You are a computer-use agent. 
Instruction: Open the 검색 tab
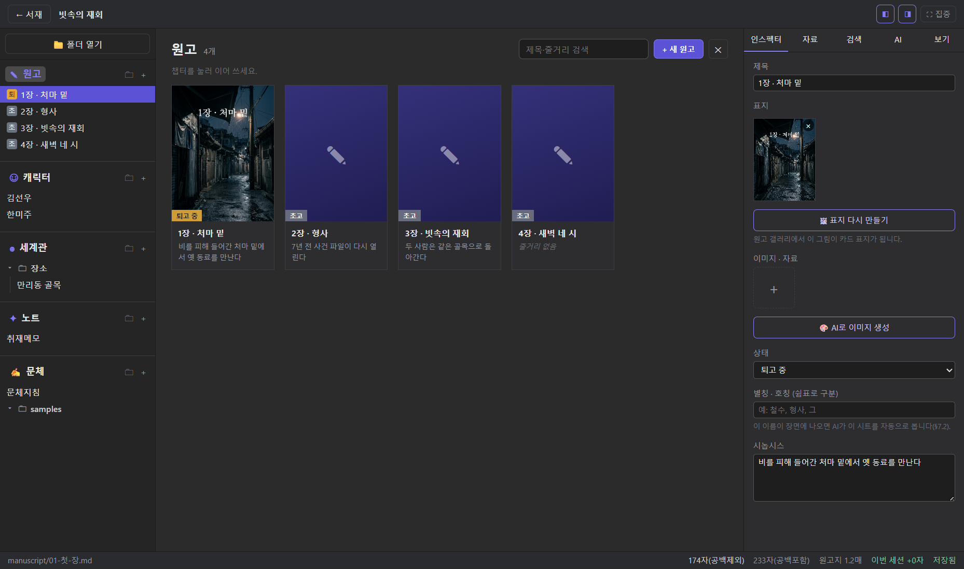click(x=854, y=39)
